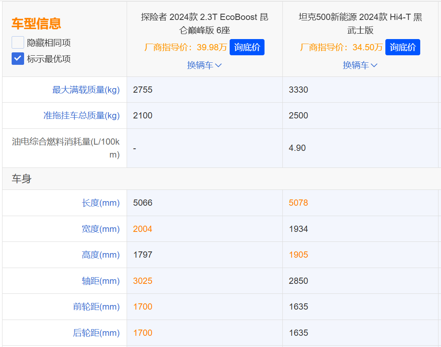Click the 宽度(mm) parameter label
Image resolution: width=441 pixels, height=347 pixels.
click(x=100, y=229)
